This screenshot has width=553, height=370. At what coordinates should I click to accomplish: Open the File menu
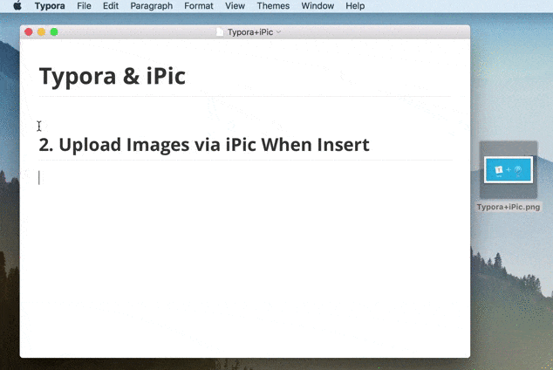coord(84,6)
